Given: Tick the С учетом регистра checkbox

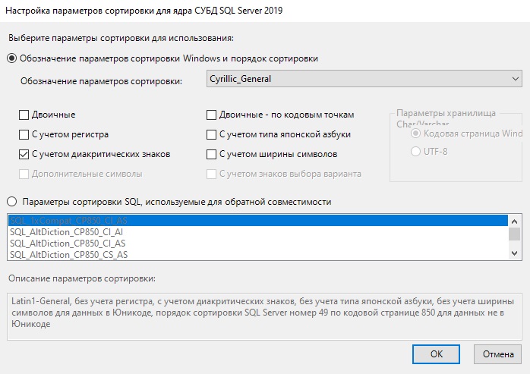Looking at the screenshot, I should click(x=24, y=134).
